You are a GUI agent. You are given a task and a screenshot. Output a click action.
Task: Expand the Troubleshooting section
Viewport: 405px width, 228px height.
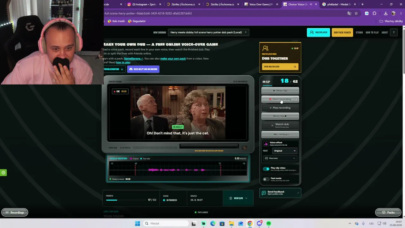[x=114, y=69]
